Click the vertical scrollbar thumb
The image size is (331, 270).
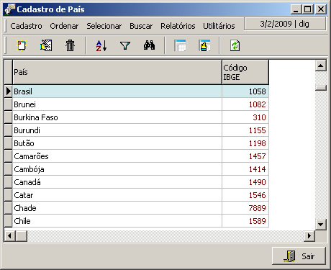(x=321, y=88)
